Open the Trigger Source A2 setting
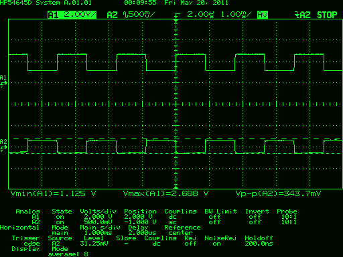Image resolution: width=343 pixels, height=257 pixels. coord(56,244)
